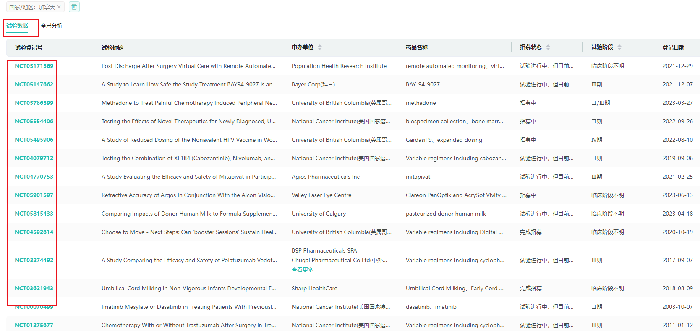Open trial record NCT05786599
Image resolution: width=700 pixels, height=331 pixels.
[x=34, y=103]
